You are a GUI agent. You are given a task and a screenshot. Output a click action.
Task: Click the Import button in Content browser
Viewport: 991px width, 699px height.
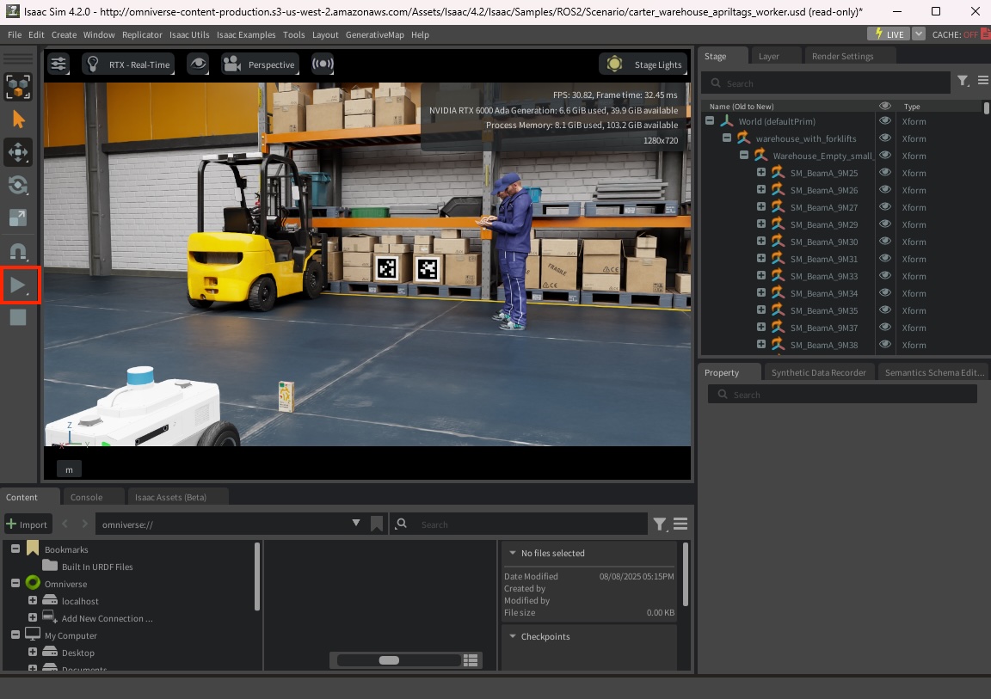28,524
